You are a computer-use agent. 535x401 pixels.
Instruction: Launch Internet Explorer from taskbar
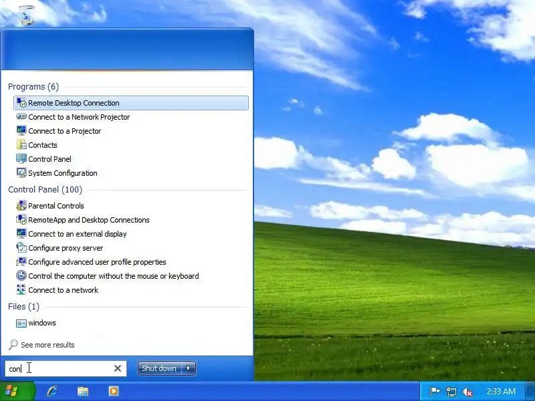[53, 391]
